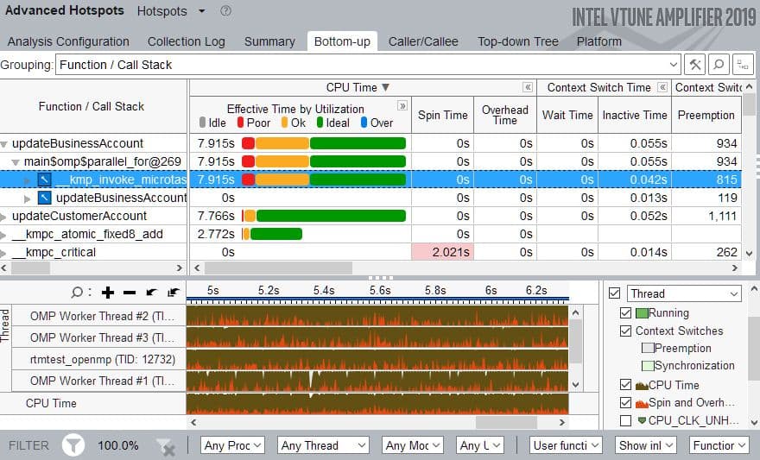Switch to the Caller/Callee tab
This screenshot has height=460, width=760.
(x=423, y=41)
